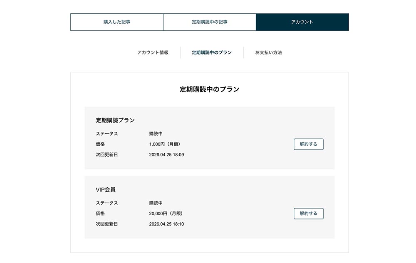The height and width of the screenshot is (263, 416).
Task: Click 購読中 status in VIP会員 card
Action: tap(156, 203)
